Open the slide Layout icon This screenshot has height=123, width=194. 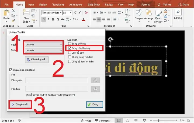point(33,11)
